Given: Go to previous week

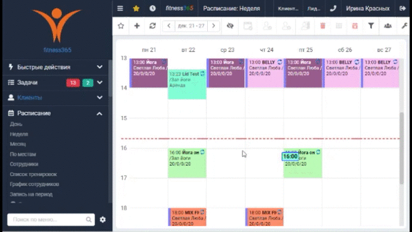Looking at the screenshot, I should tap(169, 26).
